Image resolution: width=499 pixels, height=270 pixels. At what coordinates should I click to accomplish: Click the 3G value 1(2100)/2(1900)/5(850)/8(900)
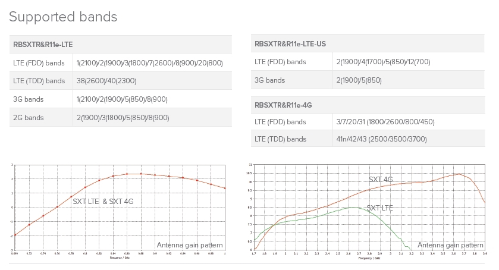(x=122, y=99)
